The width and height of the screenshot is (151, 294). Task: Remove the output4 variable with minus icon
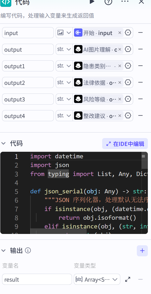[140, 115]
